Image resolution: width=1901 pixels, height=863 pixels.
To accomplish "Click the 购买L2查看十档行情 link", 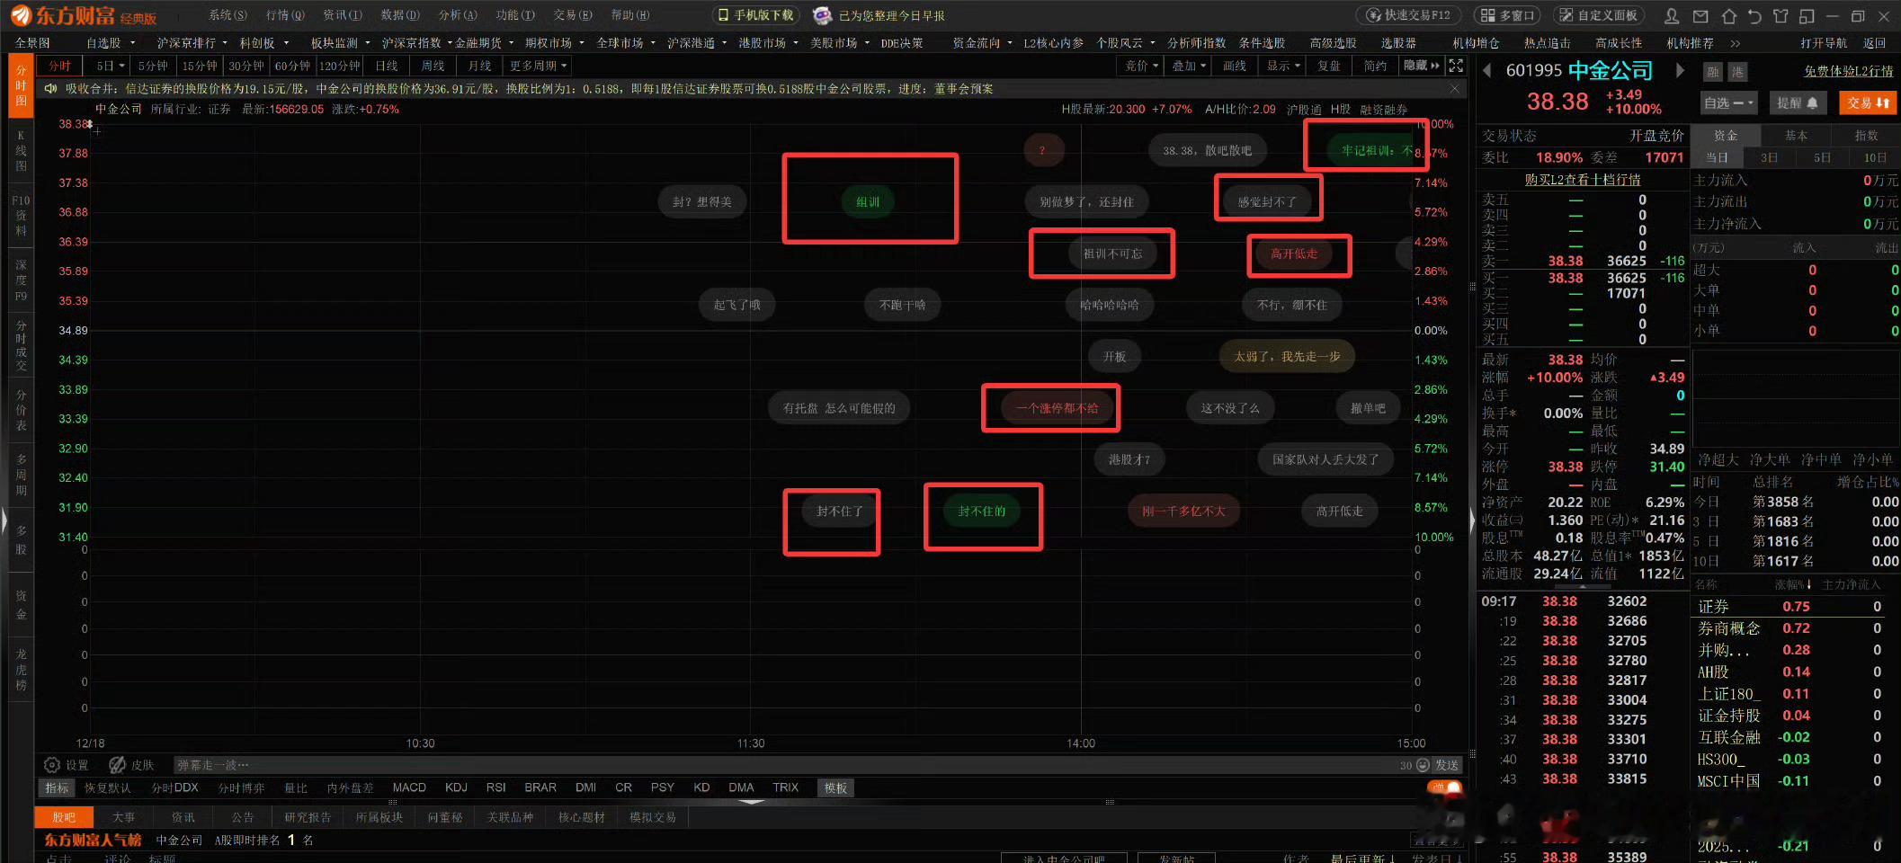I will (x=1582, y=180).
